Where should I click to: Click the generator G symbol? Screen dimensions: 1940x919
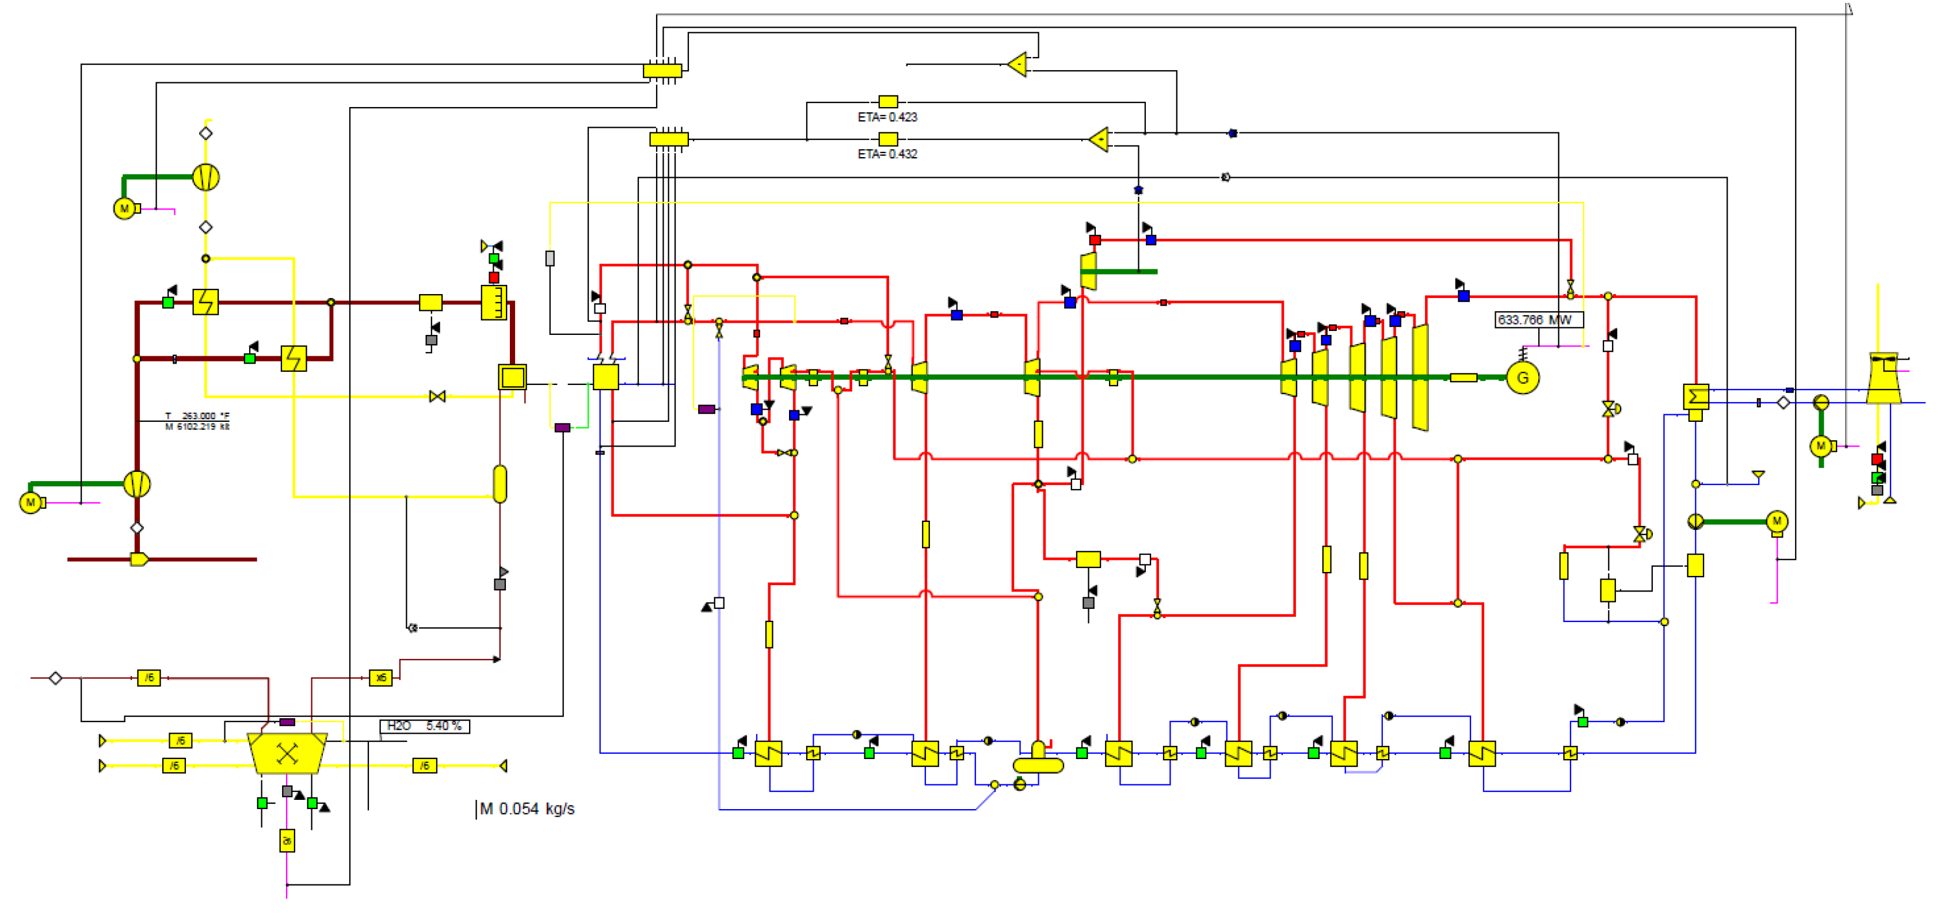(x=1522, y=378)
